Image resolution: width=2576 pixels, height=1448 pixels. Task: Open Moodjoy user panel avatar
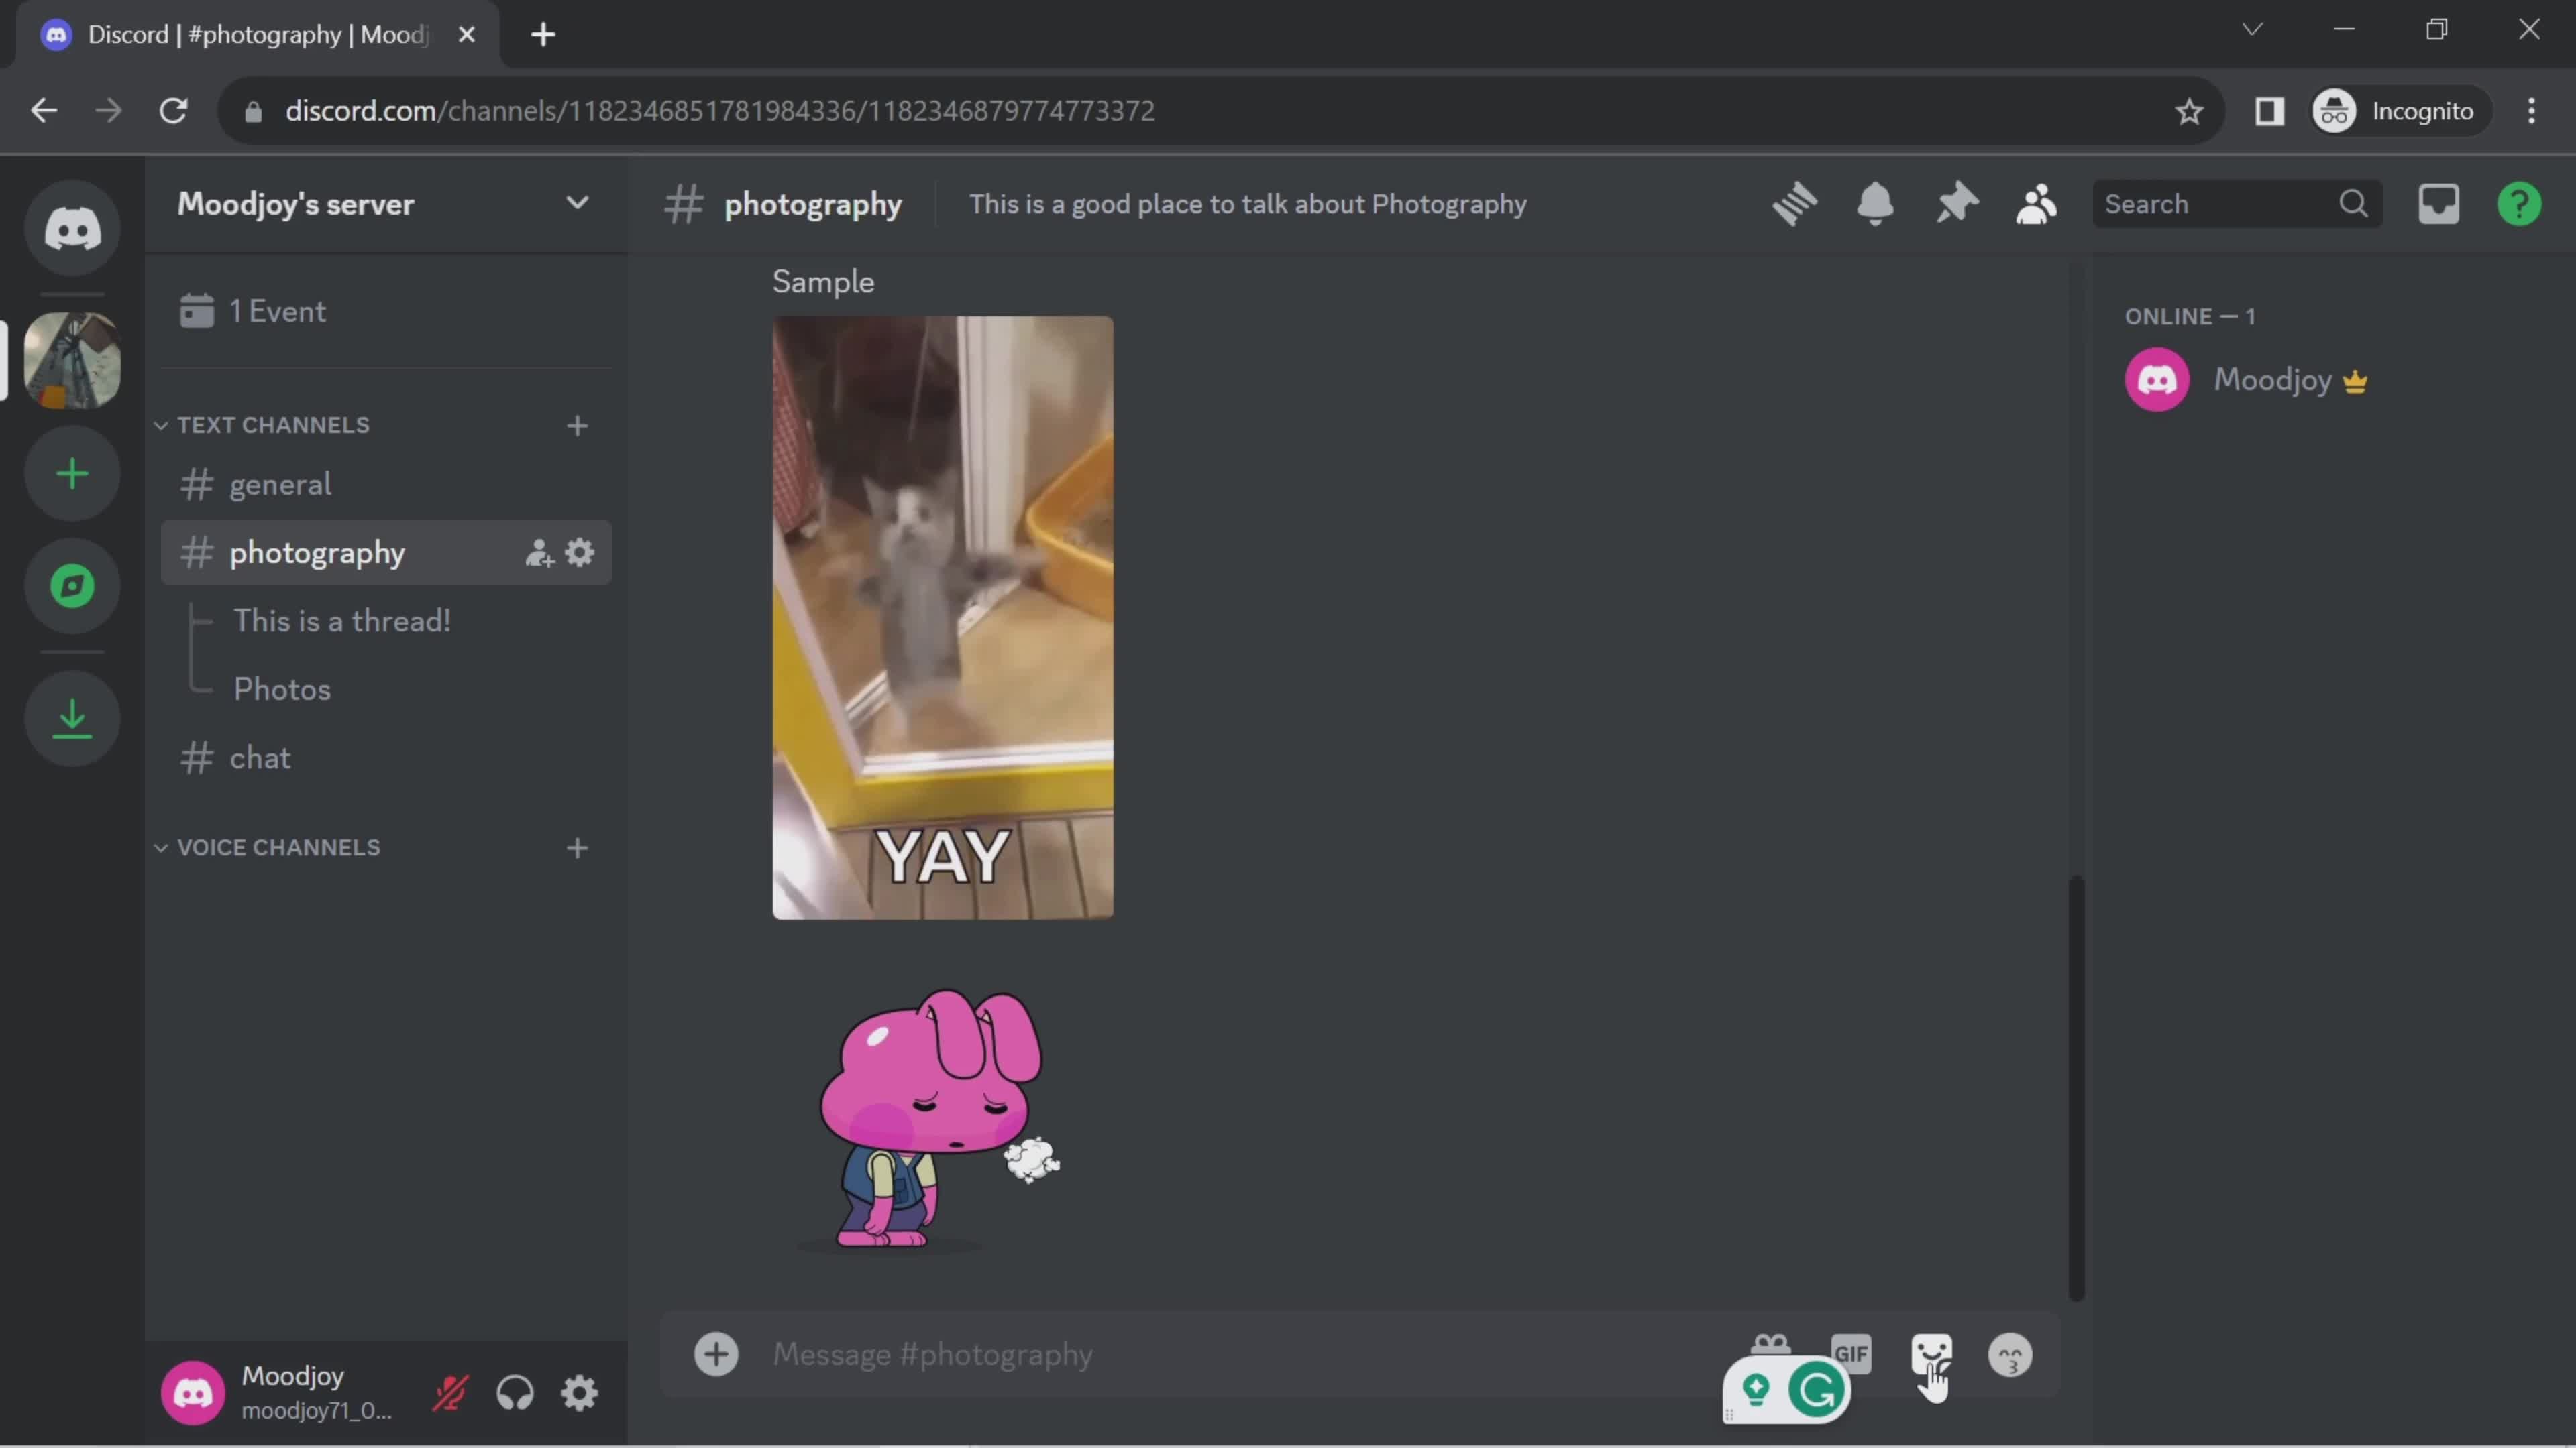coord(193,1393)
